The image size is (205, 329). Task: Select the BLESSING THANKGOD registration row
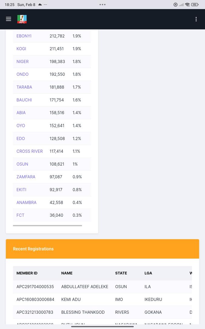(83, 312)
